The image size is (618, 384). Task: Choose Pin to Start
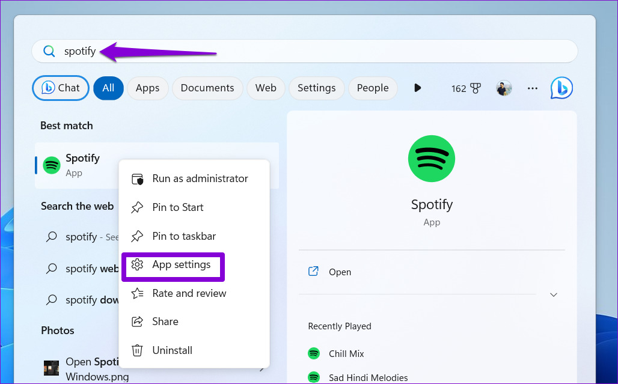coord(194,207)
